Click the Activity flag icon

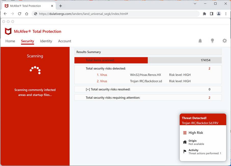tap(185, 151)
